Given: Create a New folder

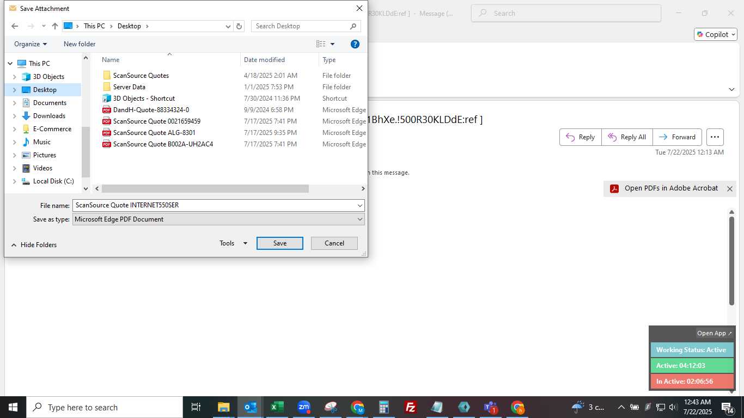Looking at the screenshot, I should [80, 44].
